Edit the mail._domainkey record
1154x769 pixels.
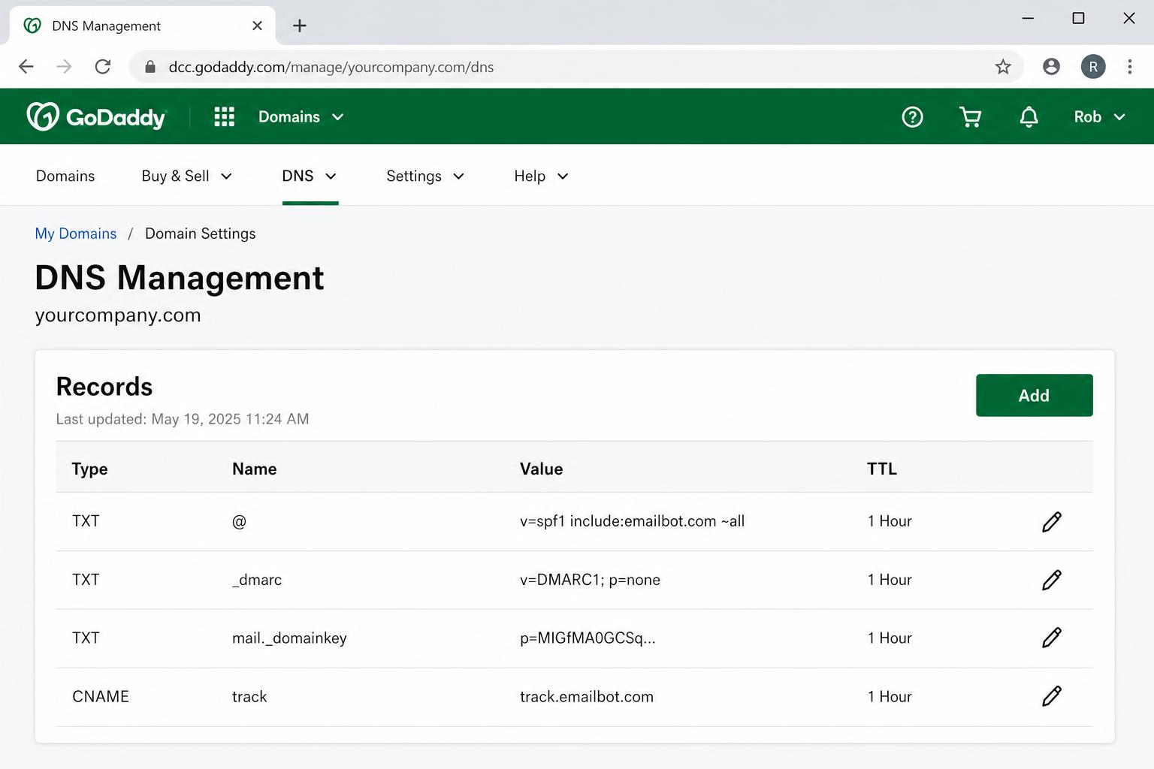[x=1052, y=638]
